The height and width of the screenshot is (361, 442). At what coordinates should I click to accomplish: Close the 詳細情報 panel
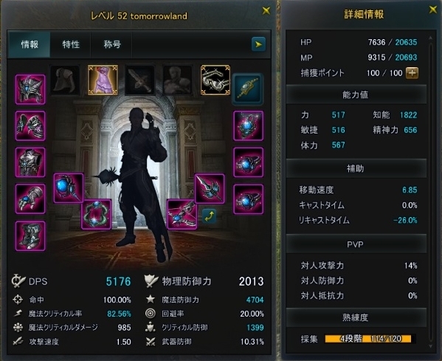[432, 10]
